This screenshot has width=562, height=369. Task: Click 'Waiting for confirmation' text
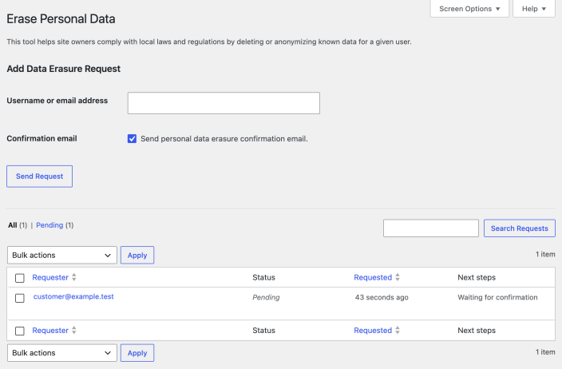click(497, 297)
